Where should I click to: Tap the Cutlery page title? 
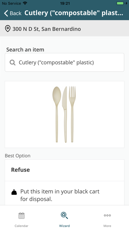tap(74, 13)
